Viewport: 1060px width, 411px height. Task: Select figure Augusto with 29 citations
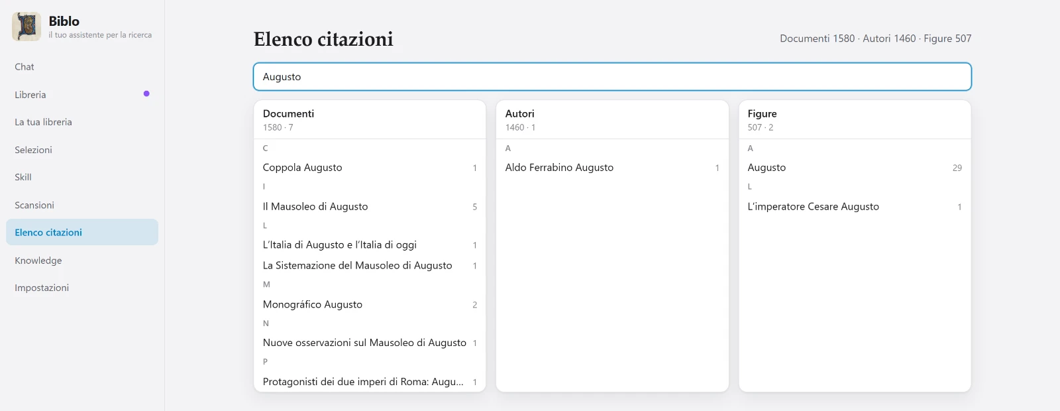point(855,168)
